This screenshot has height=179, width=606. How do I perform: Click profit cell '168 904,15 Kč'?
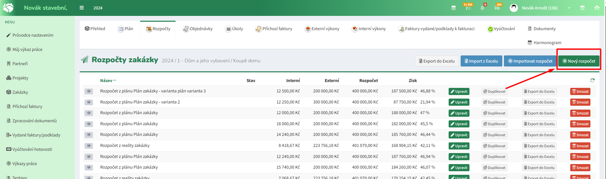(404, 145)
